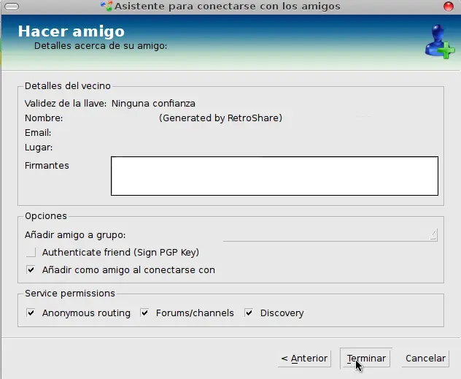Image resolution: width=461 pixels, height=379 pixels.
Task: Click the 'Validez de la llave:' label
Action: click(66, 104)
